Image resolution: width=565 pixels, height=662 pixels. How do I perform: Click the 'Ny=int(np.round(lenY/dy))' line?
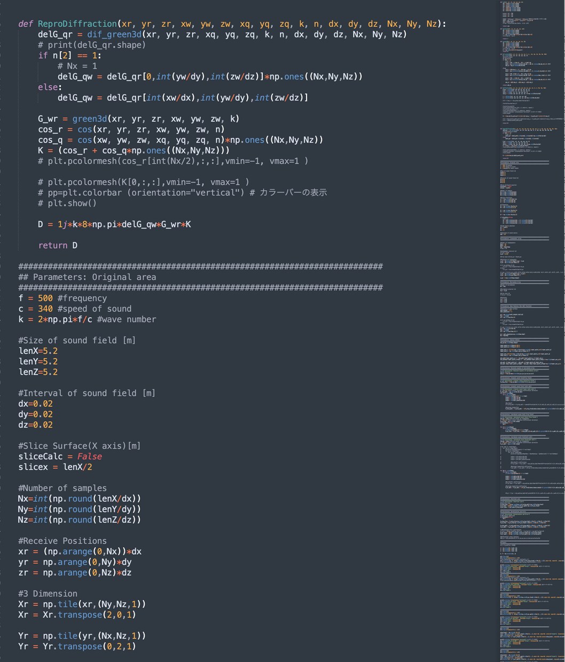[x=80, y=509]
